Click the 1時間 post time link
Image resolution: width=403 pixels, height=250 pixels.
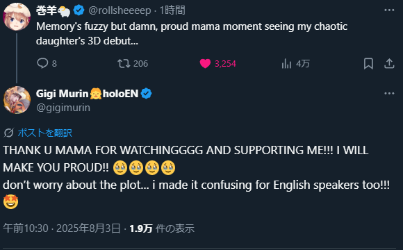tap(172, 10)
